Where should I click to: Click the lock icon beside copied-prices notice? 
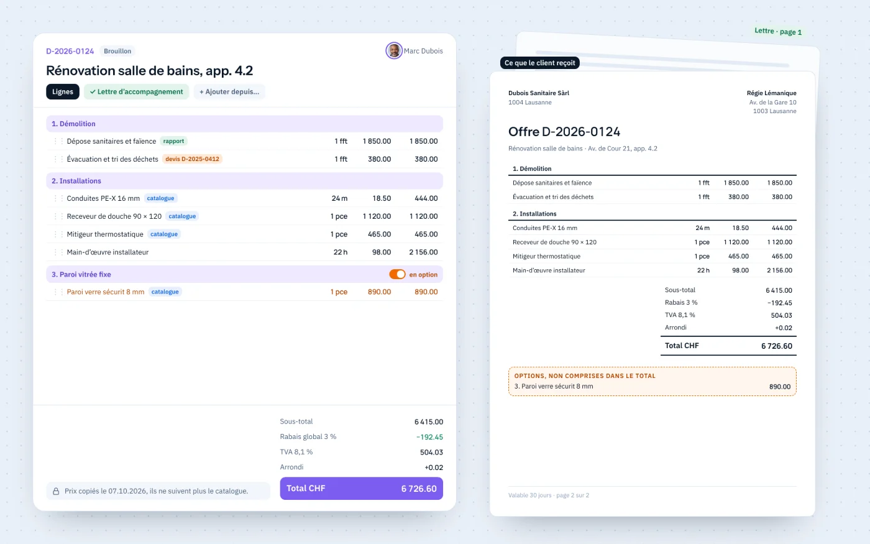coord(56,491)
